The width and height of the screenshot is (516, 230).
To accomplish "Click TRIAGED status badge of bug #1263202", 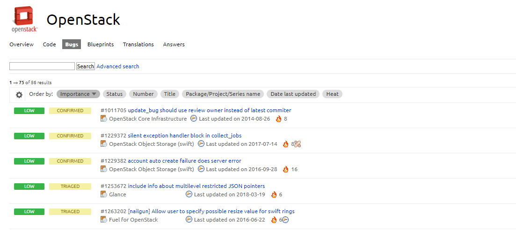I will [70, 212].
